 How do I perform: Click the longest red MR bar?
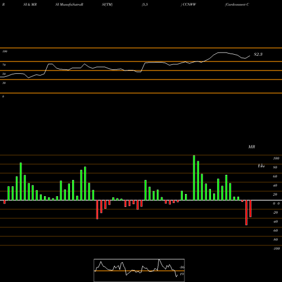point(246,213)
